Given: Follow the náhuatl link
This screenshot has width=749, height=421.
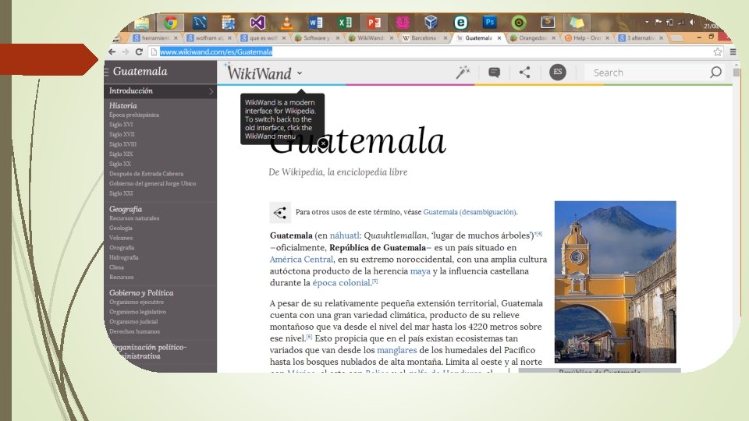Looking at the screenshot, I should pos(344,235).
